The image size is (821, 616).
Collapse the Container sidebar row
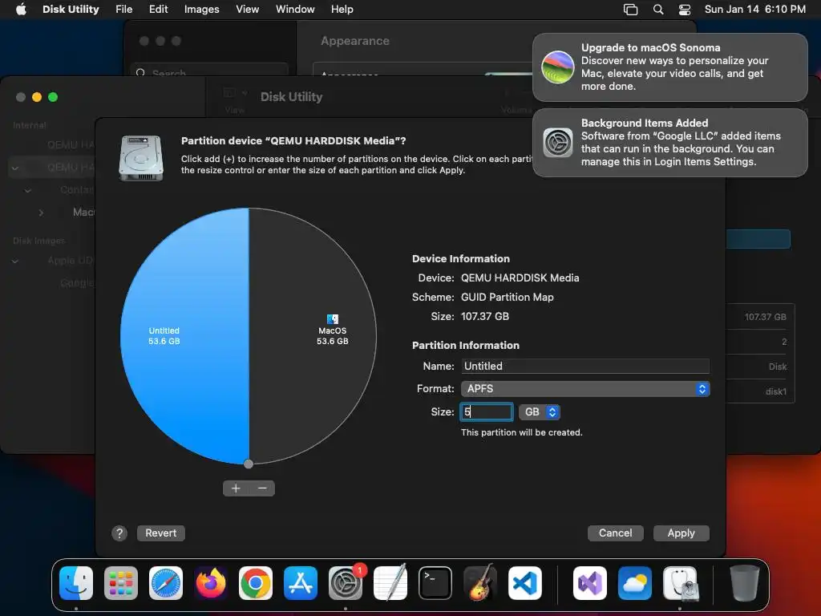[x=28, y=190]
